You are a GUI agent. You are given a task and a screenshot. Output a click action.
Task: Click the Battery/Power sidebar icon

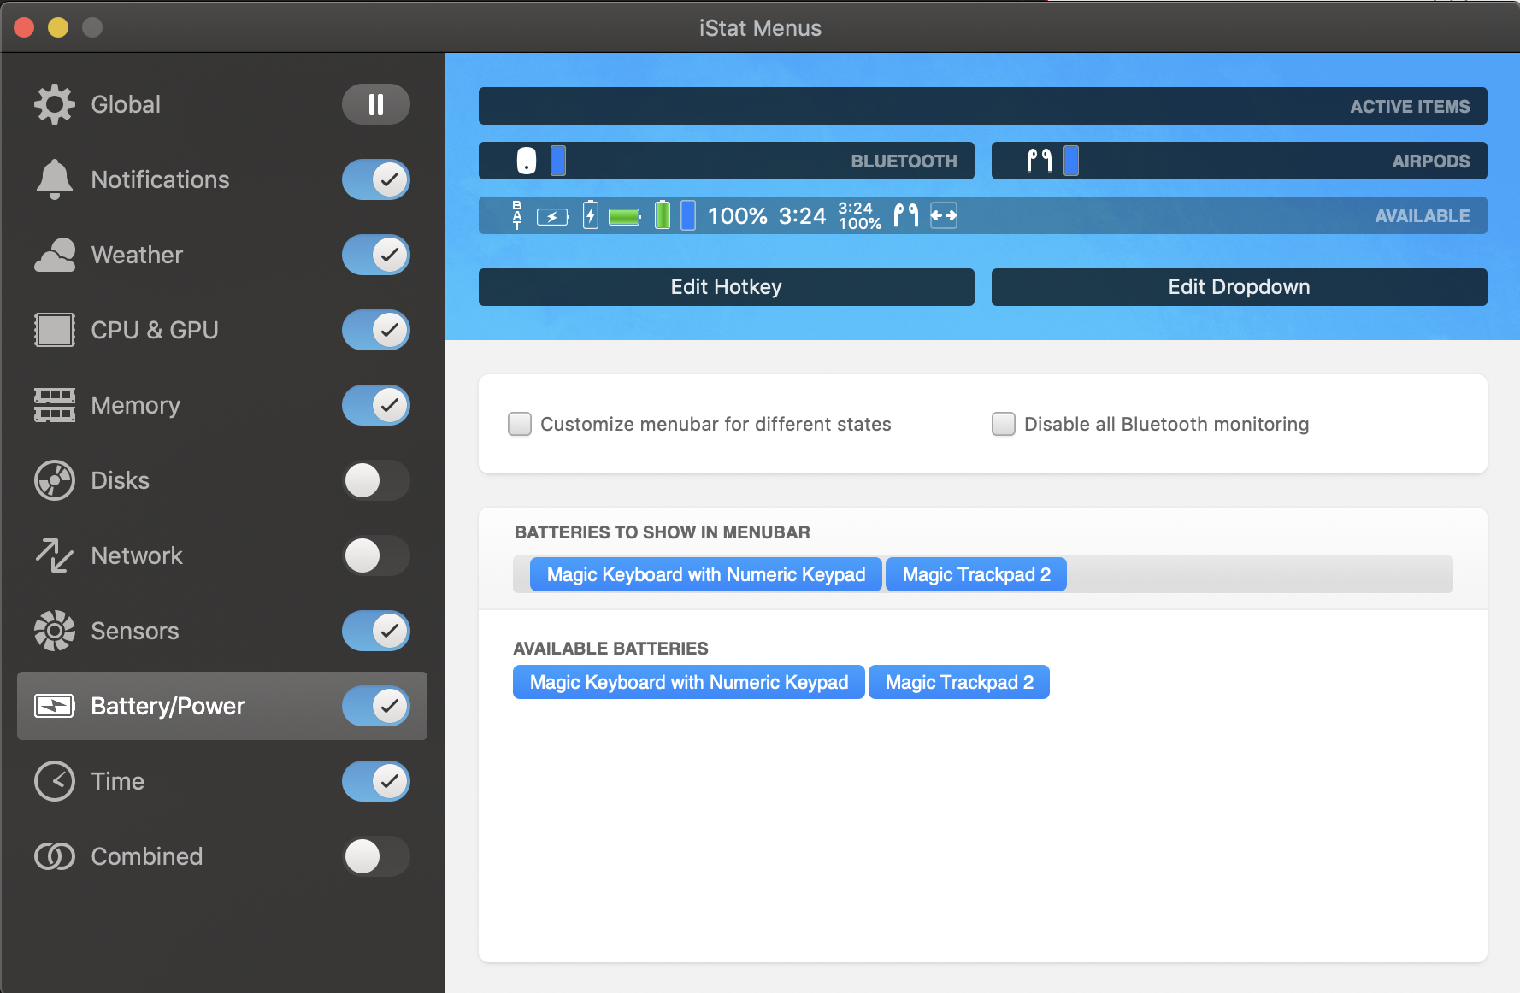click(x=55, y=706)
